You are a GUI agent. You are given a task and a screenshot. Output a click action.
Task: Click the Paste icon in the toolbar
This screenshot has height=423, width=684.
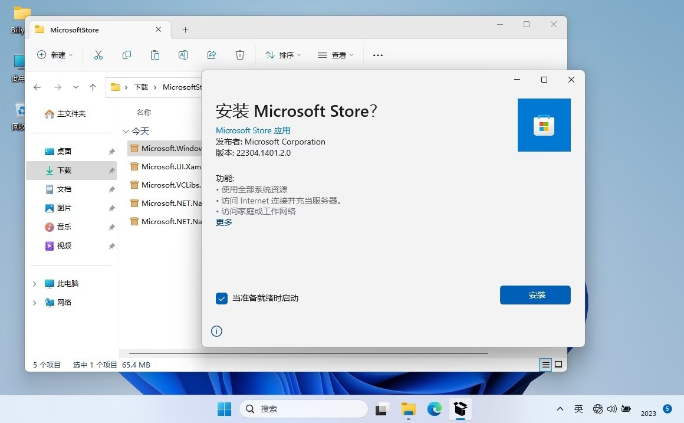155,55
